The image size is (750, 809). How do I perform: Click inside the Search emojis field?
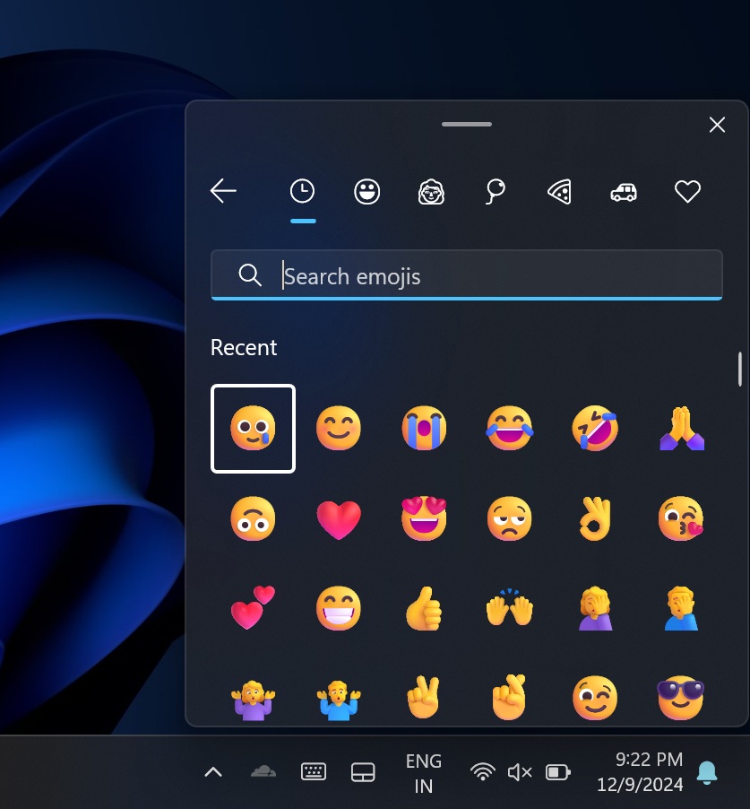tap(466, 275)
